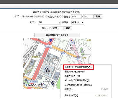The height and width of the screenshot is (107, 118).
Task: Select the 400×300 size radio button
Action: point(23,17)
